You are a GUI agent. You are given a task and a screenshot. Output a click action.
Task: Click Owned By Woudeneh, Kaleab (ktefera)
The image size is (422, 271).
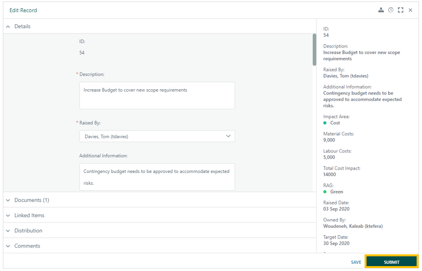[x=353, y=226]
